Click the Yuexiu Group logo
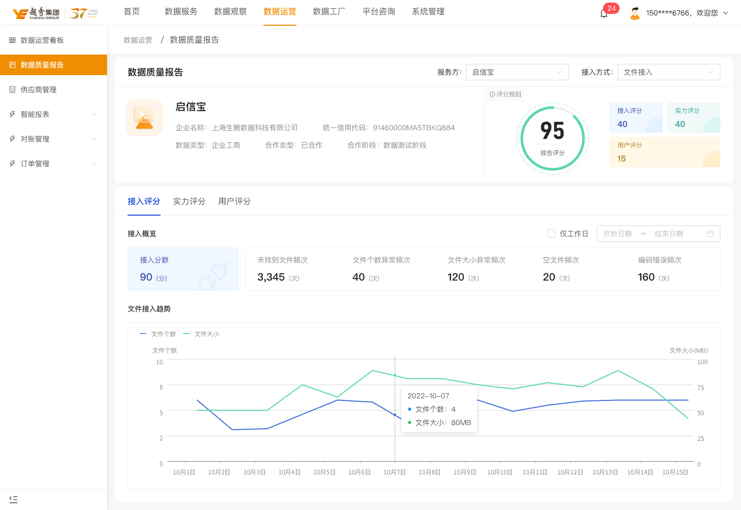Image resolution: width=741 pixels, height=510 pixels. [36, 13]
